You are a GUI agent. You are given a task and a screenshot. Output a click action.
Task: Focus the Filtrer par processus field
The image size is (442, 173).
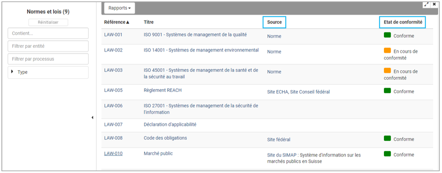click(x=48, y=59)
